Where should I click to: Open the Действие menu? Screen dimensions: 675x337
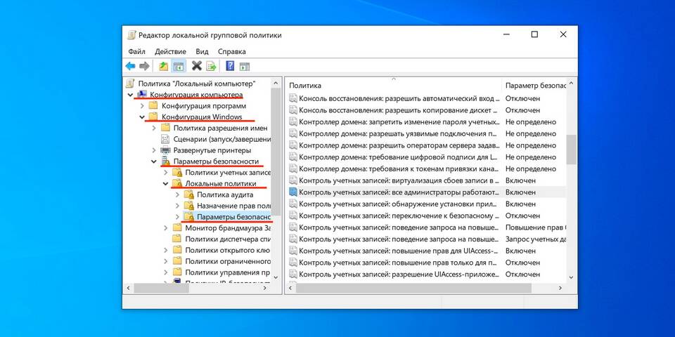170,51
